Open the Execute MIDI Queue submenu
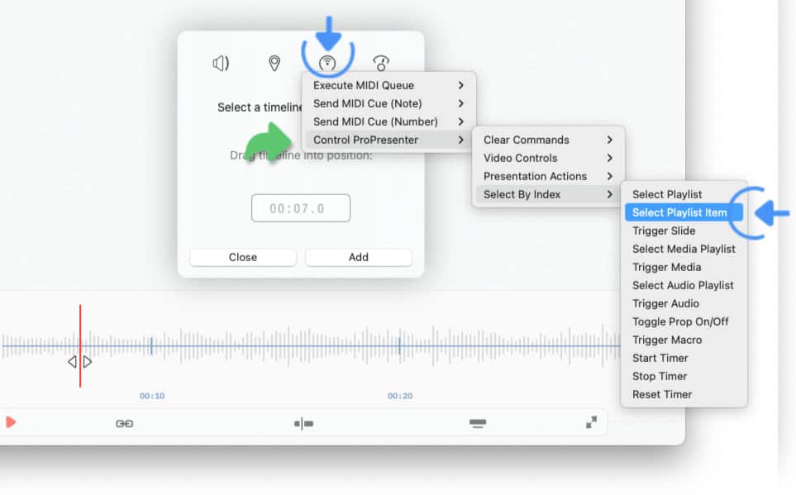 point(388,85)
